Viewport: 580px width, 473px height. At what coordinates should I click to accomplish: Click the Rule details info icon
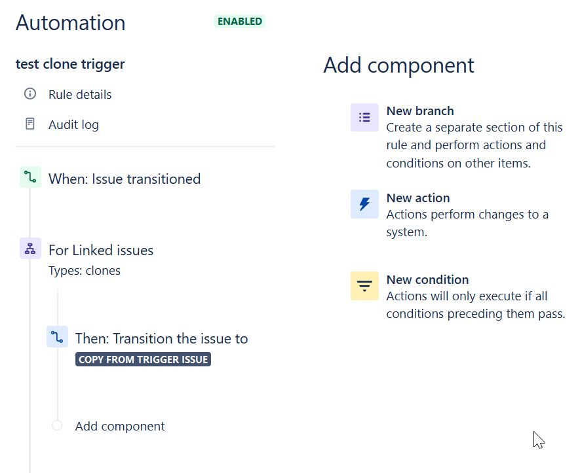[29, 94]
